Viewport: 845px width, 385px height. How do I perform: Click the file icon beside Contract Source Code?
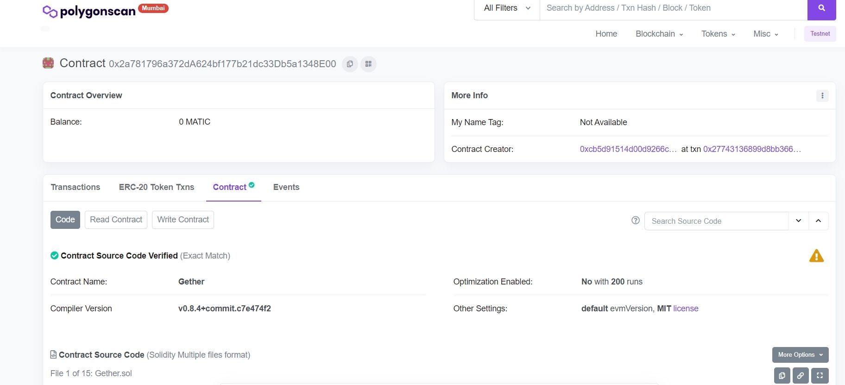[53, 354]
